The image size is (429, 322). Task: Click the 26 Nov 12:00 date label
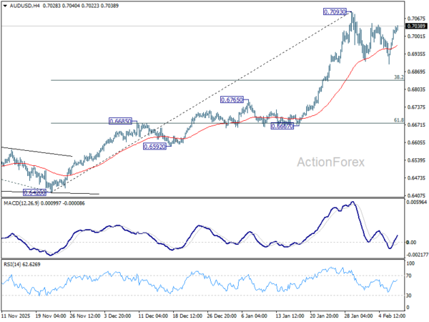click(86, 316)
